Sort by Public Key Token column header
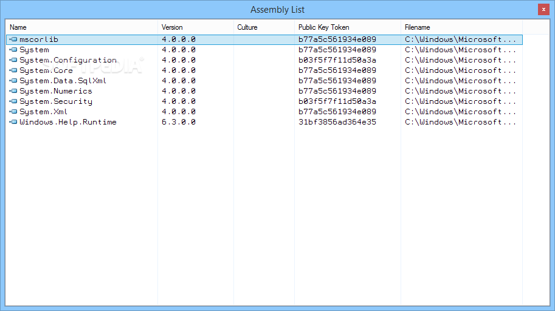 pyautogui.click(x=348, y=27)
